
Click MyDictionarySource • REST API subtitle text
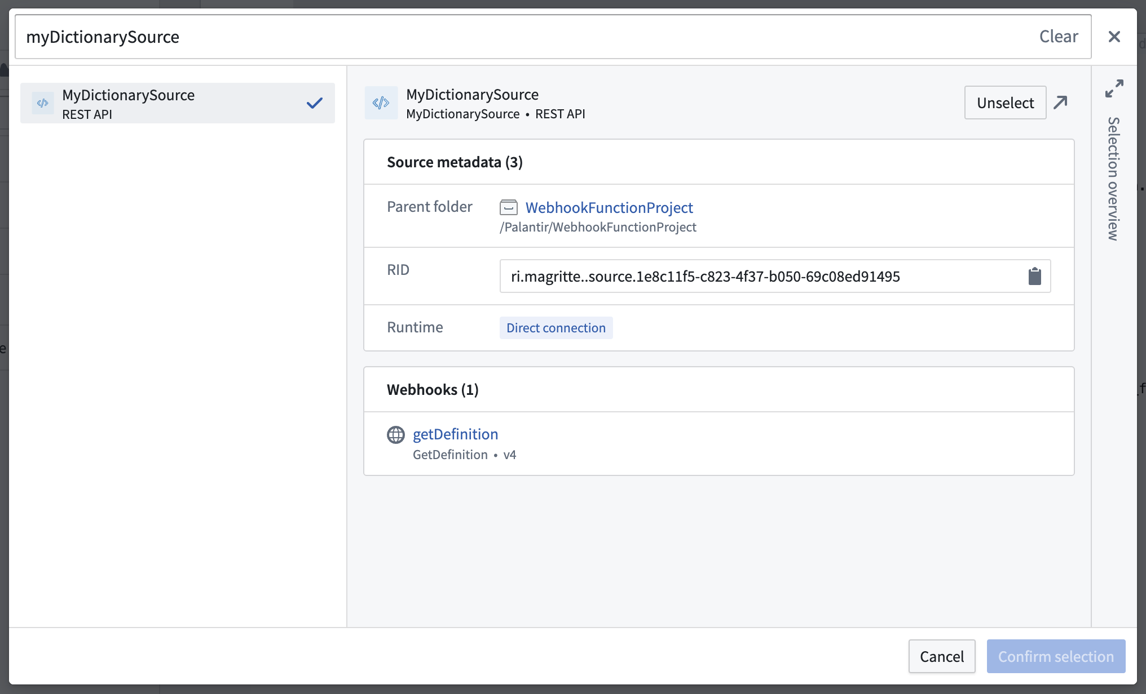[x=495, y=114]
